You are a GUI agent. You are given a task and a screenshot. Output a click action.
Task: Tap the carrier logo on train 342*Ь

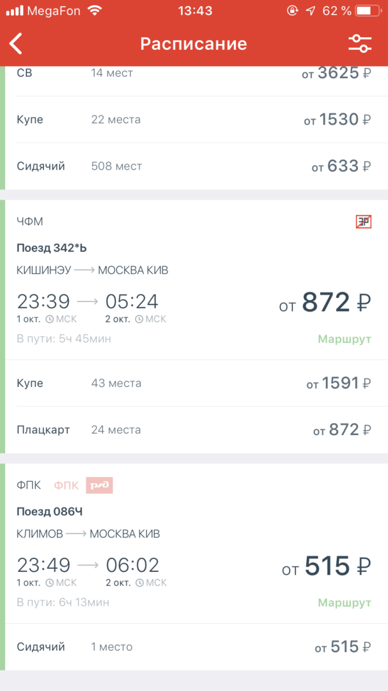(363, 222)
